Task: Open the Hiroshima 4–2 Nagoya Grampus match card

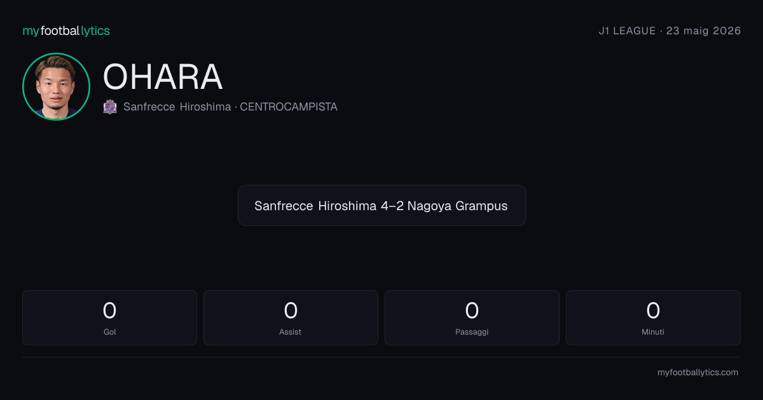Action: pyautogui.click(x=381, y=206)
